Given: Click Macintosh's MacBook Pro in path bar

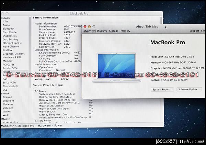Looking at the screenshot, I should [18, 126].
